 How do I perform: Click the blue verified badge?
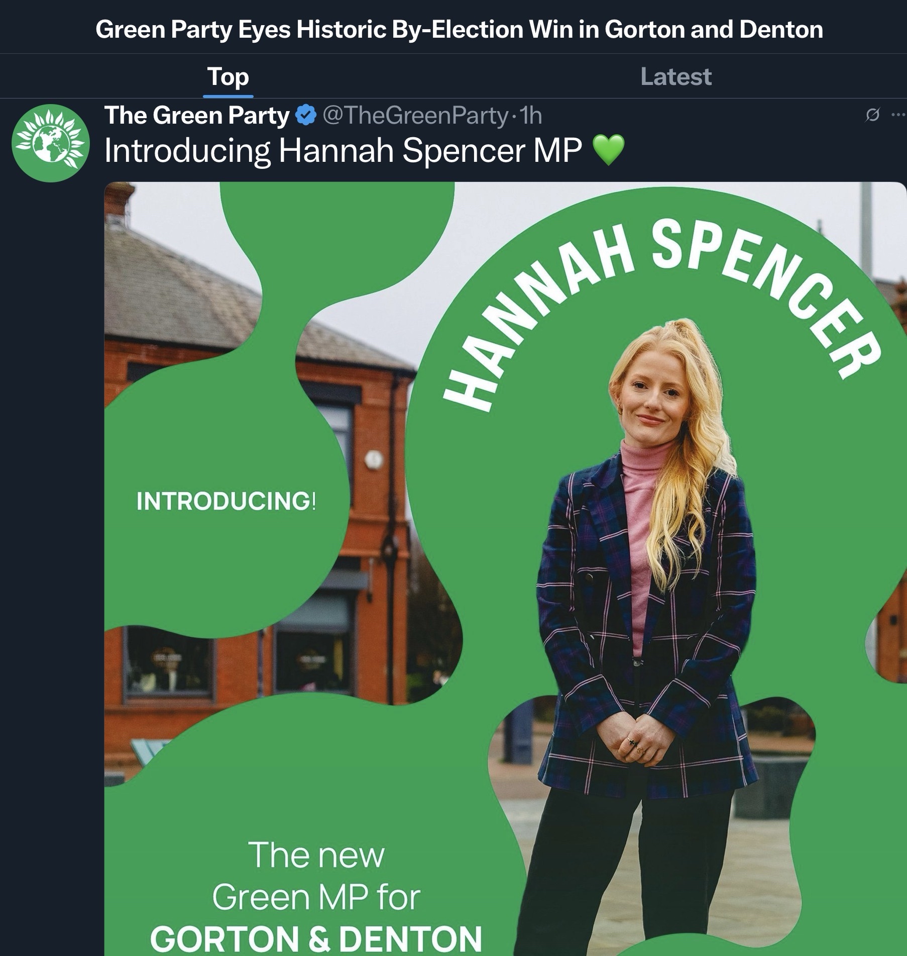pyautogui.click(x=306, y=116)
